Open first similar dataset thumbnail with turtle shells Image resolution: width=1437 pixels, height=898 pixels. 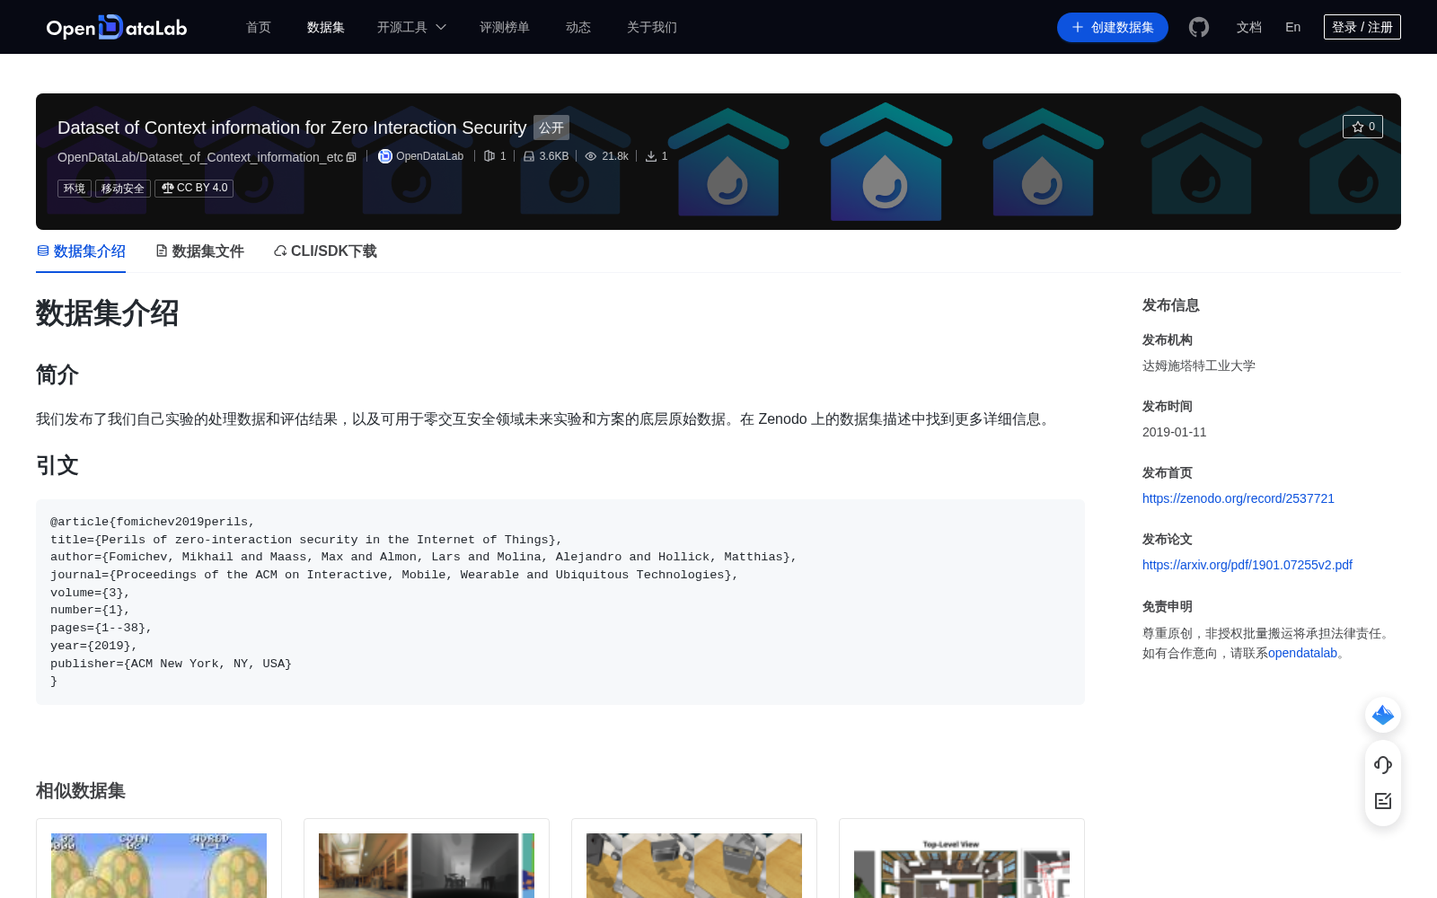[x=159, y=866]
